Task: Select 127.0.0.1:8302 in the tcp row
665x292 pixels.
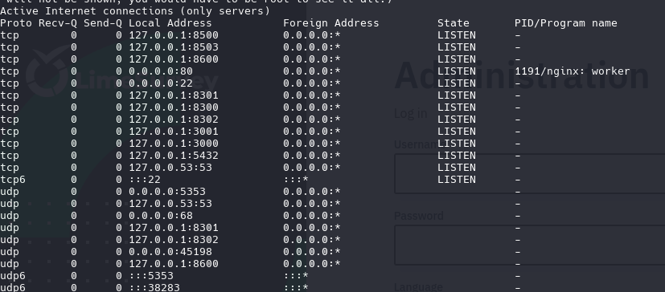Action: 174,120
